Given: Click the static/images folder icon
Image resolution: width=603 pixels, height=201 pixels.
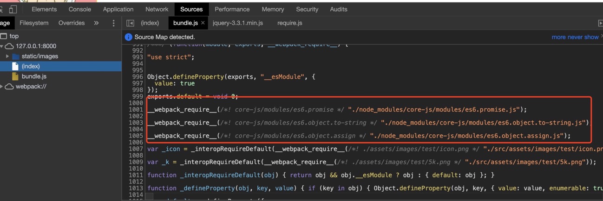Looking at the screenshot, I should point(16,57).
